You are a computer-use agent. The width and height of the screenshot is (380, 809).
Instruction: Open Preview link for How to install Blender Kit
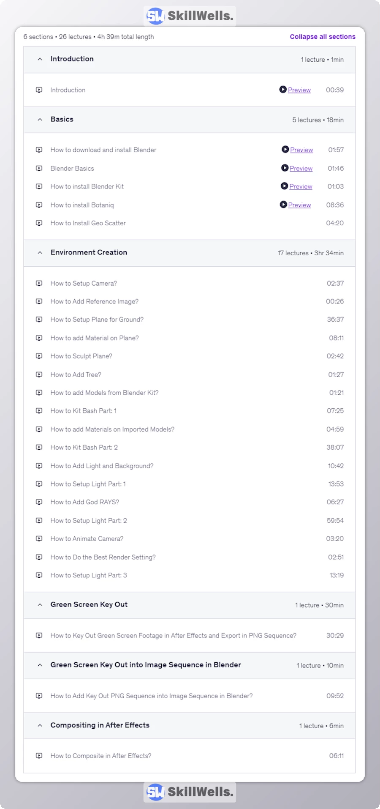(x=301, y=186)
